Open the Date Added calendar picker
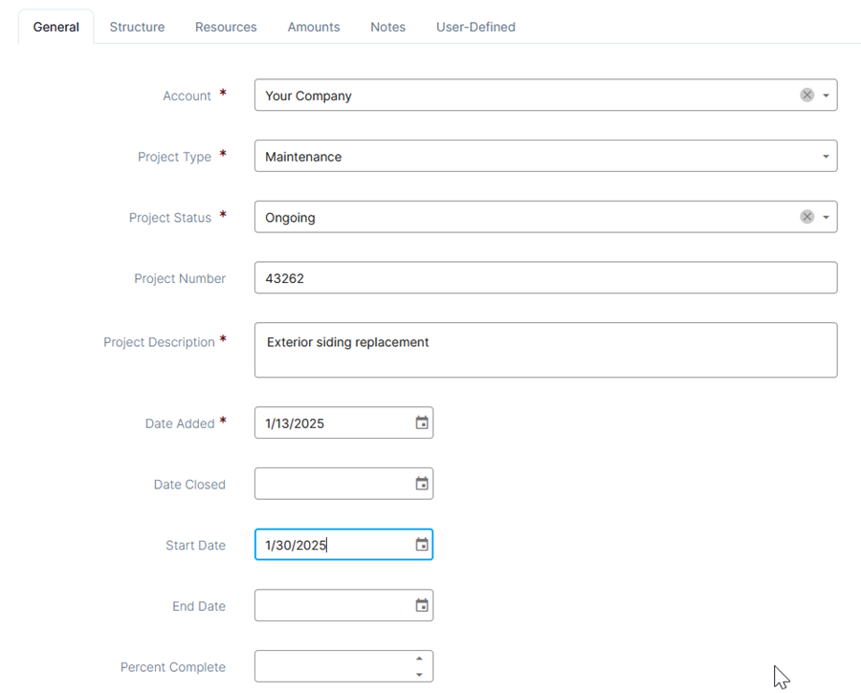 pos(422,422)
